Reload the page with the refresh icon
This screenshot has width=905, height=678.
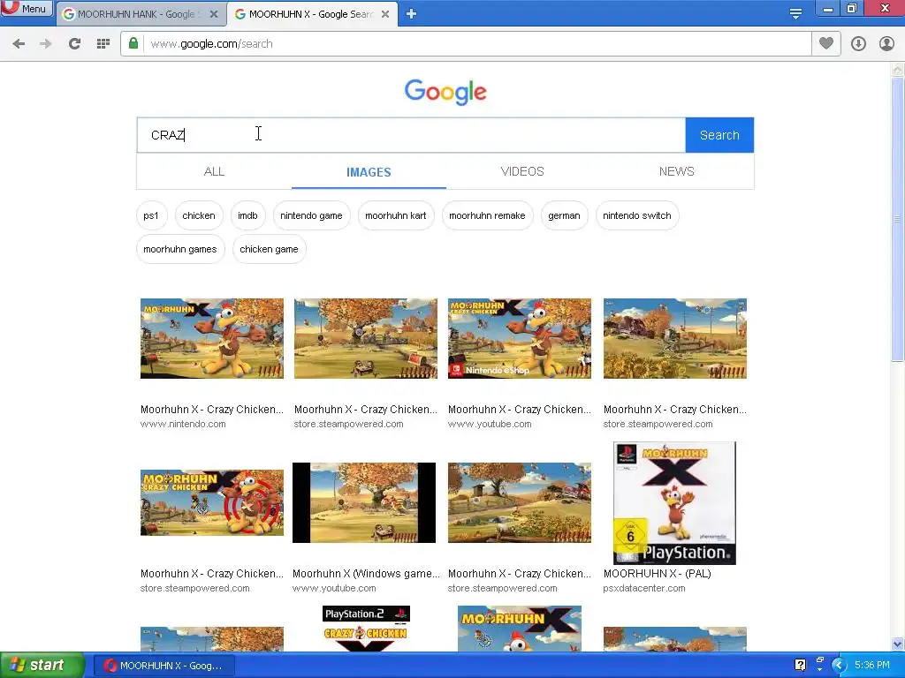[x=74, y=44]
